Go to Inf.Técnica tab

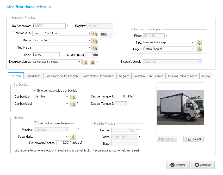pyautogui.click(x=156, y=76)
